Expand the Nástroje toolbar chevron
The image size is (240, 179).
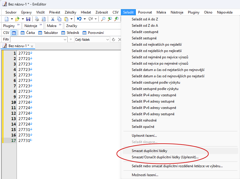(41, 25)
